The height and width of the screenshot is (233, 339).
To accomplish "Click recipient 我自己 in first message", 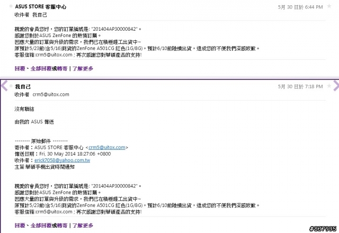I will coord(40,15).
